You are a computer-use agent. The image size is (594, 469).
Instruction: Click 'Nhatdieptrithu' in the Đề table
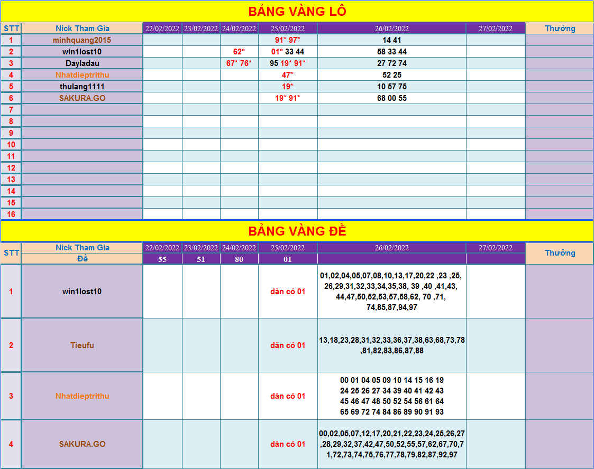pyautogui.click(x=82, y=396)
